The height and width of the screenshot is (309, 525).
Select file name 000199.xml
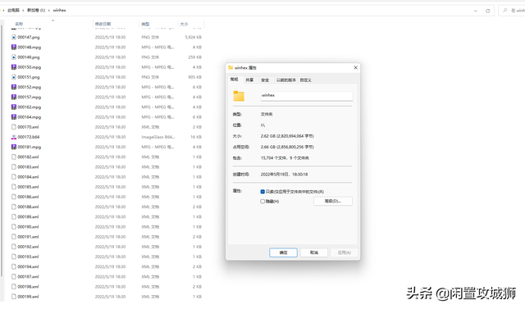(x=28, y=297)
